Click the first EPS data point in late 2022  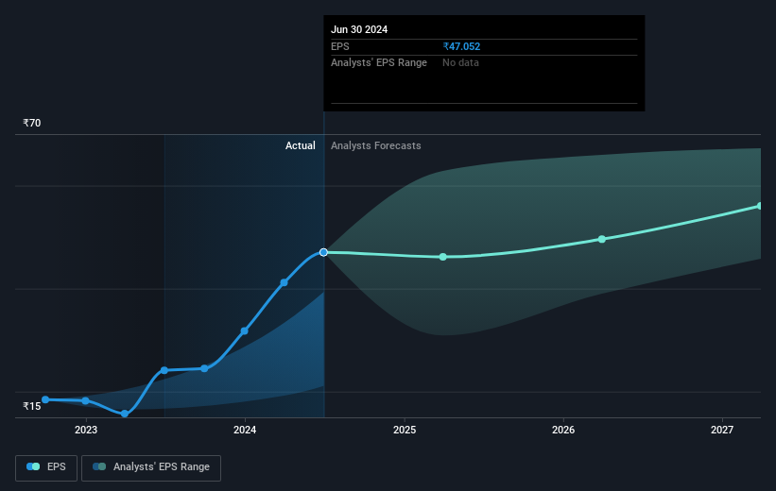coord(45,399)
